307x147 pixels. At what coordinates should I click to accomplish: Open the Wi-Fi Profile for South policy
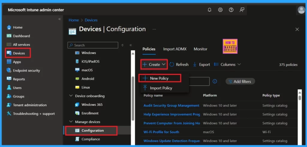tap(161, 132)
